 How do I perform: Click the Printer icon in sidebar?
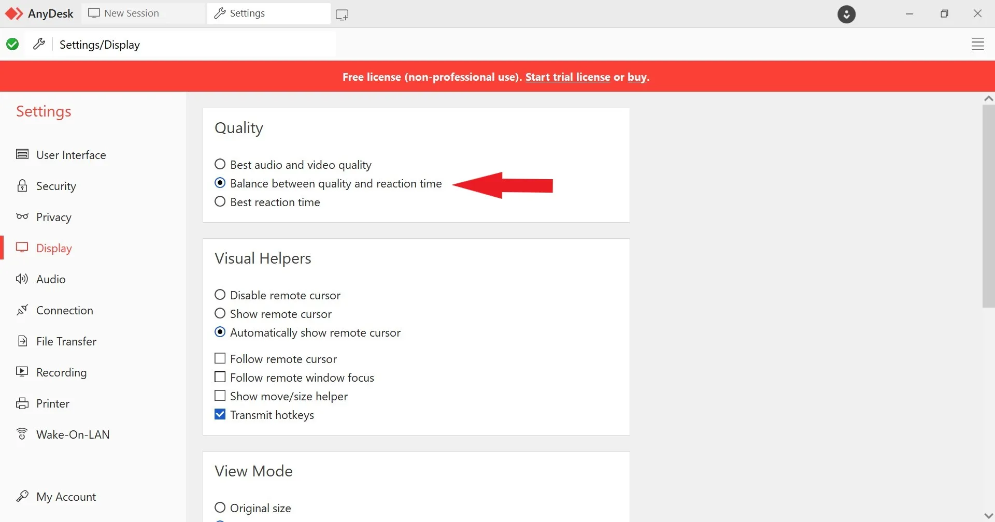click(x=22, y=403)
